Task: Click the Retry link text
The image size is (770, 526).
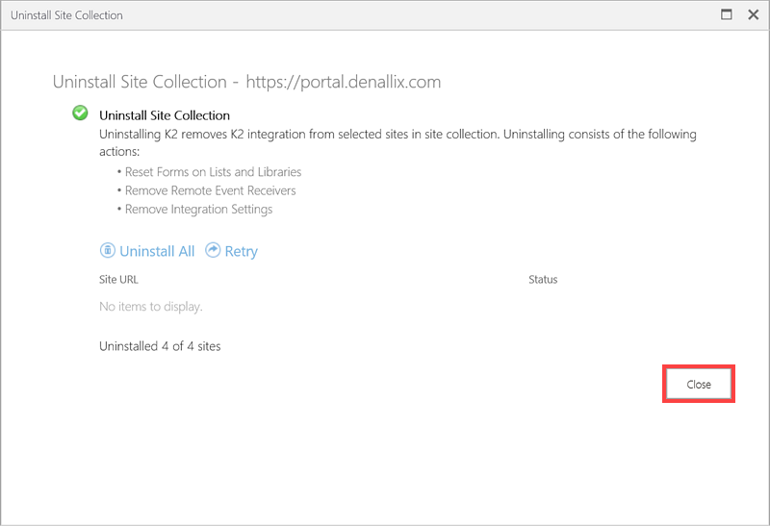Action: click(x=241, y=251)
